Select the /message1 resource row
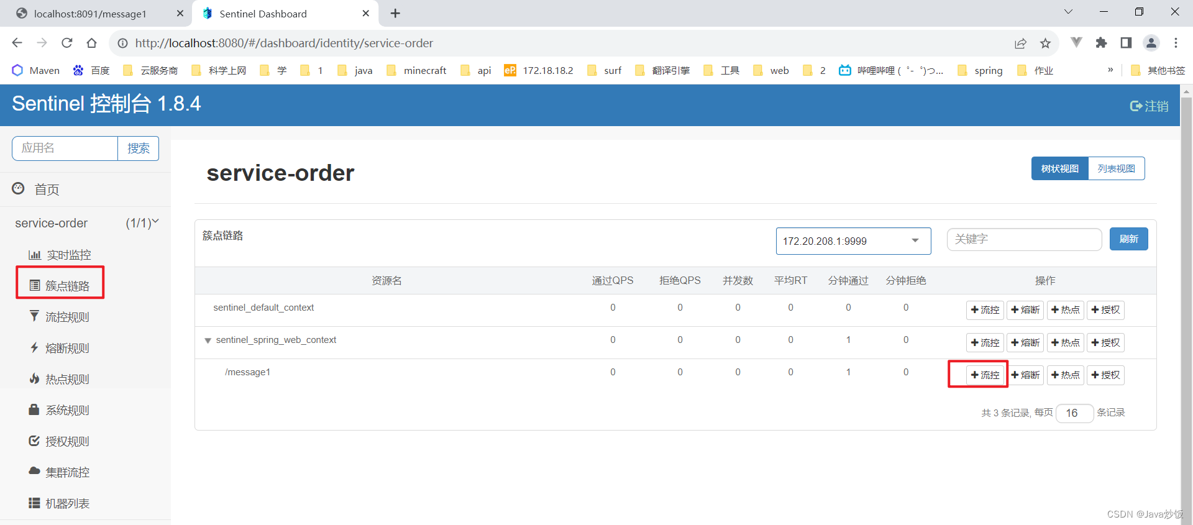The height and width of the screenshot is (525, 1193). click(675, 375)
